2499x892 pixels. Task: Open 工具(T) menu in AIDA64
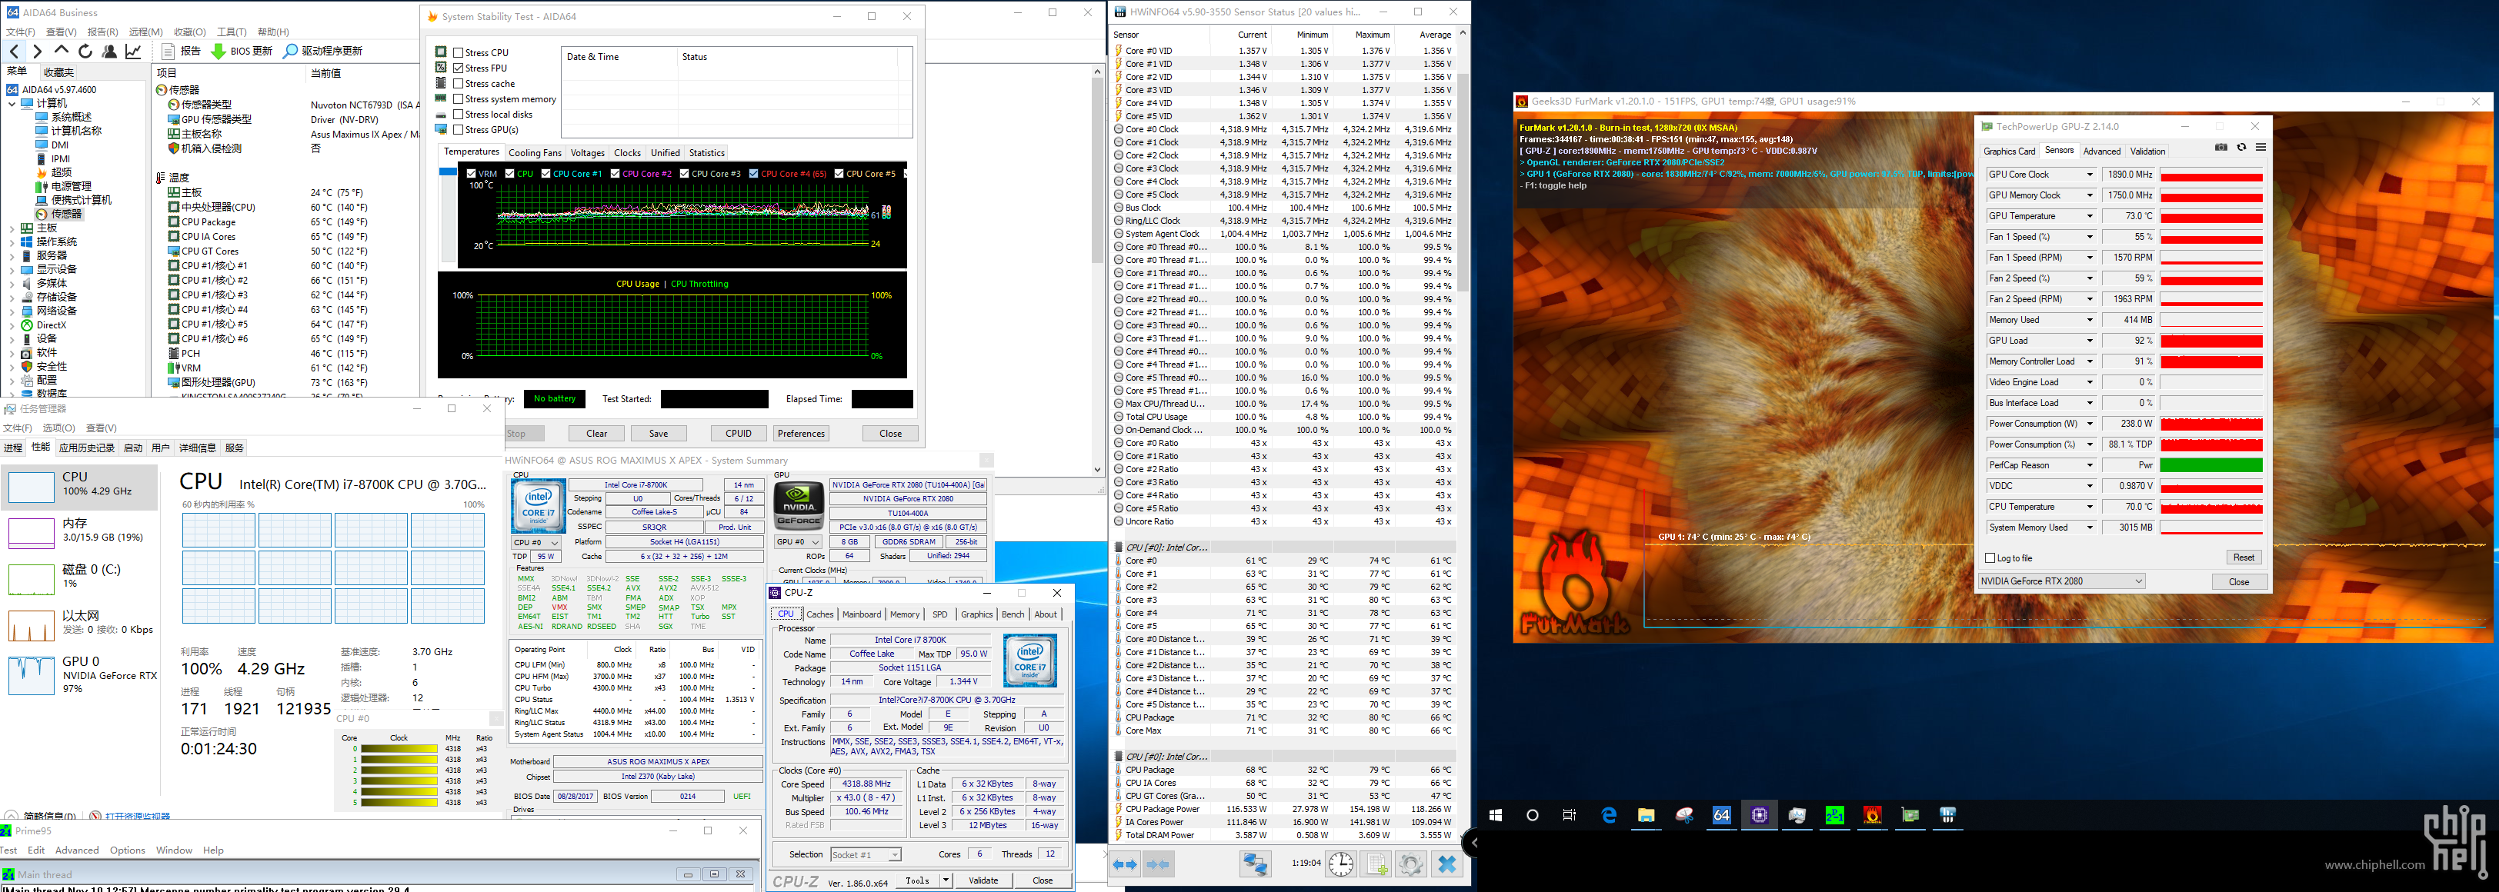point(231,32)
